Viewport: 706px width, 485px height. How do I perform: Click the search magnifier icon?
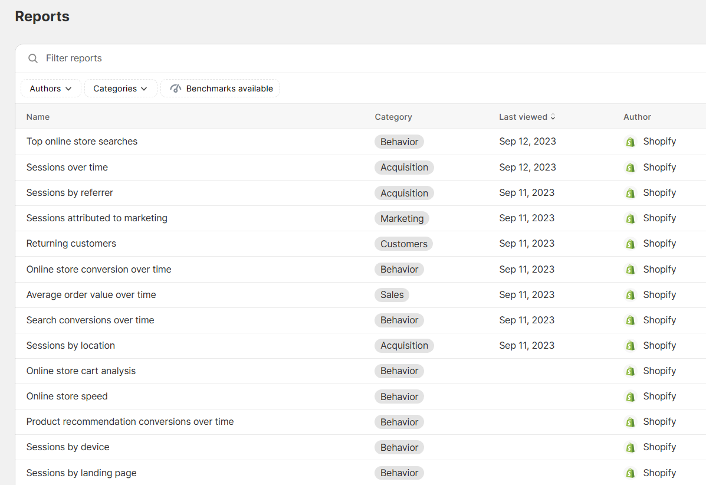coord(33,58)
